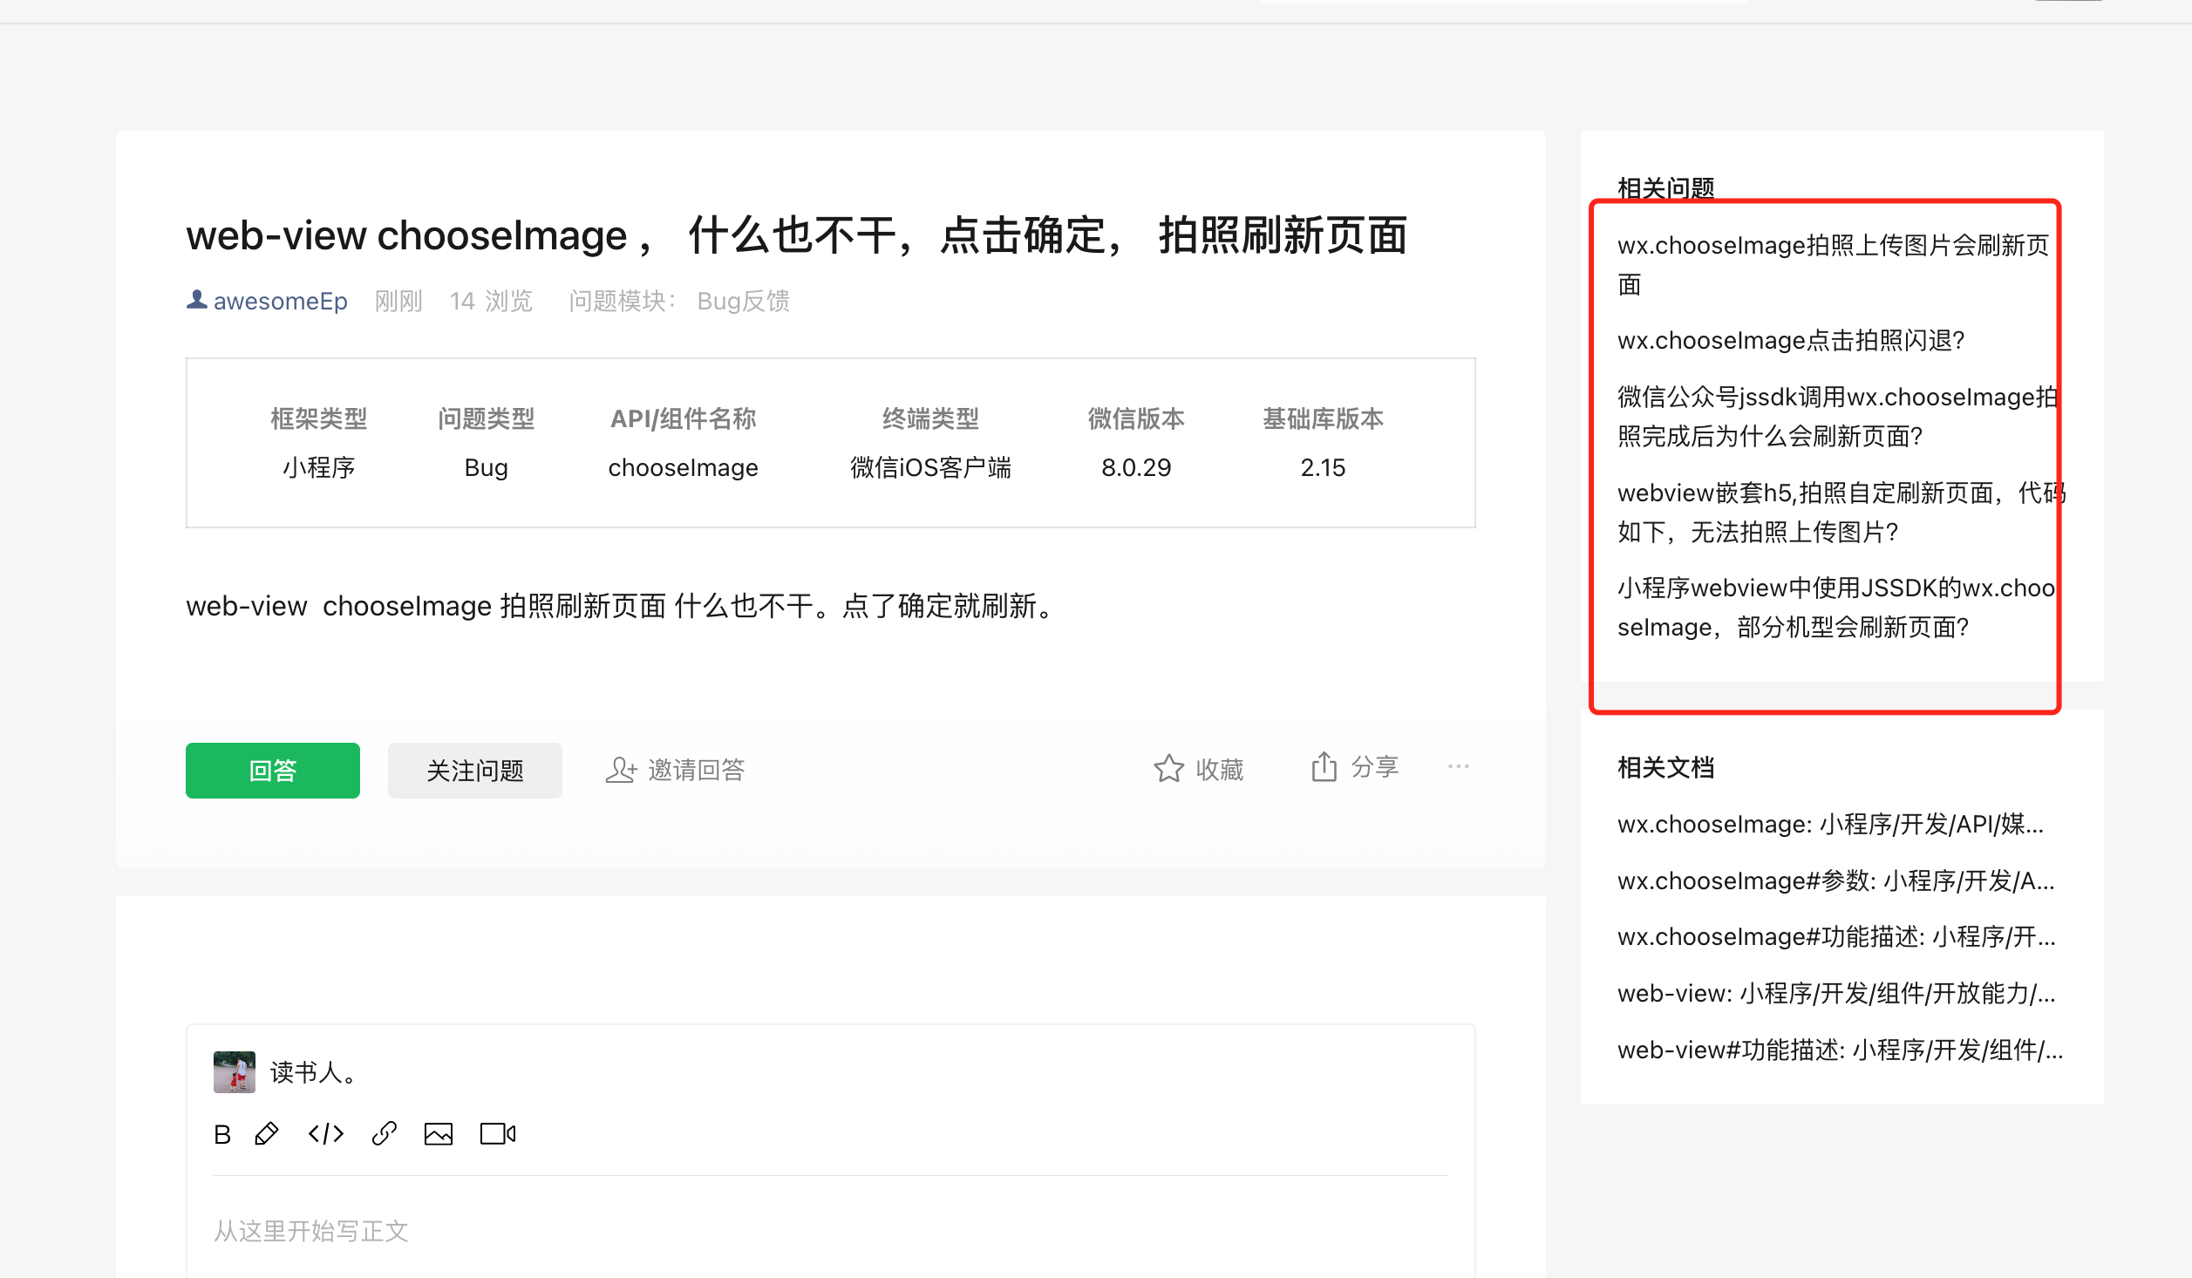Insert image using picture icon
Viewport: 2192px width, 1278px height.
pyautogui.click(x=439, y=1134)
